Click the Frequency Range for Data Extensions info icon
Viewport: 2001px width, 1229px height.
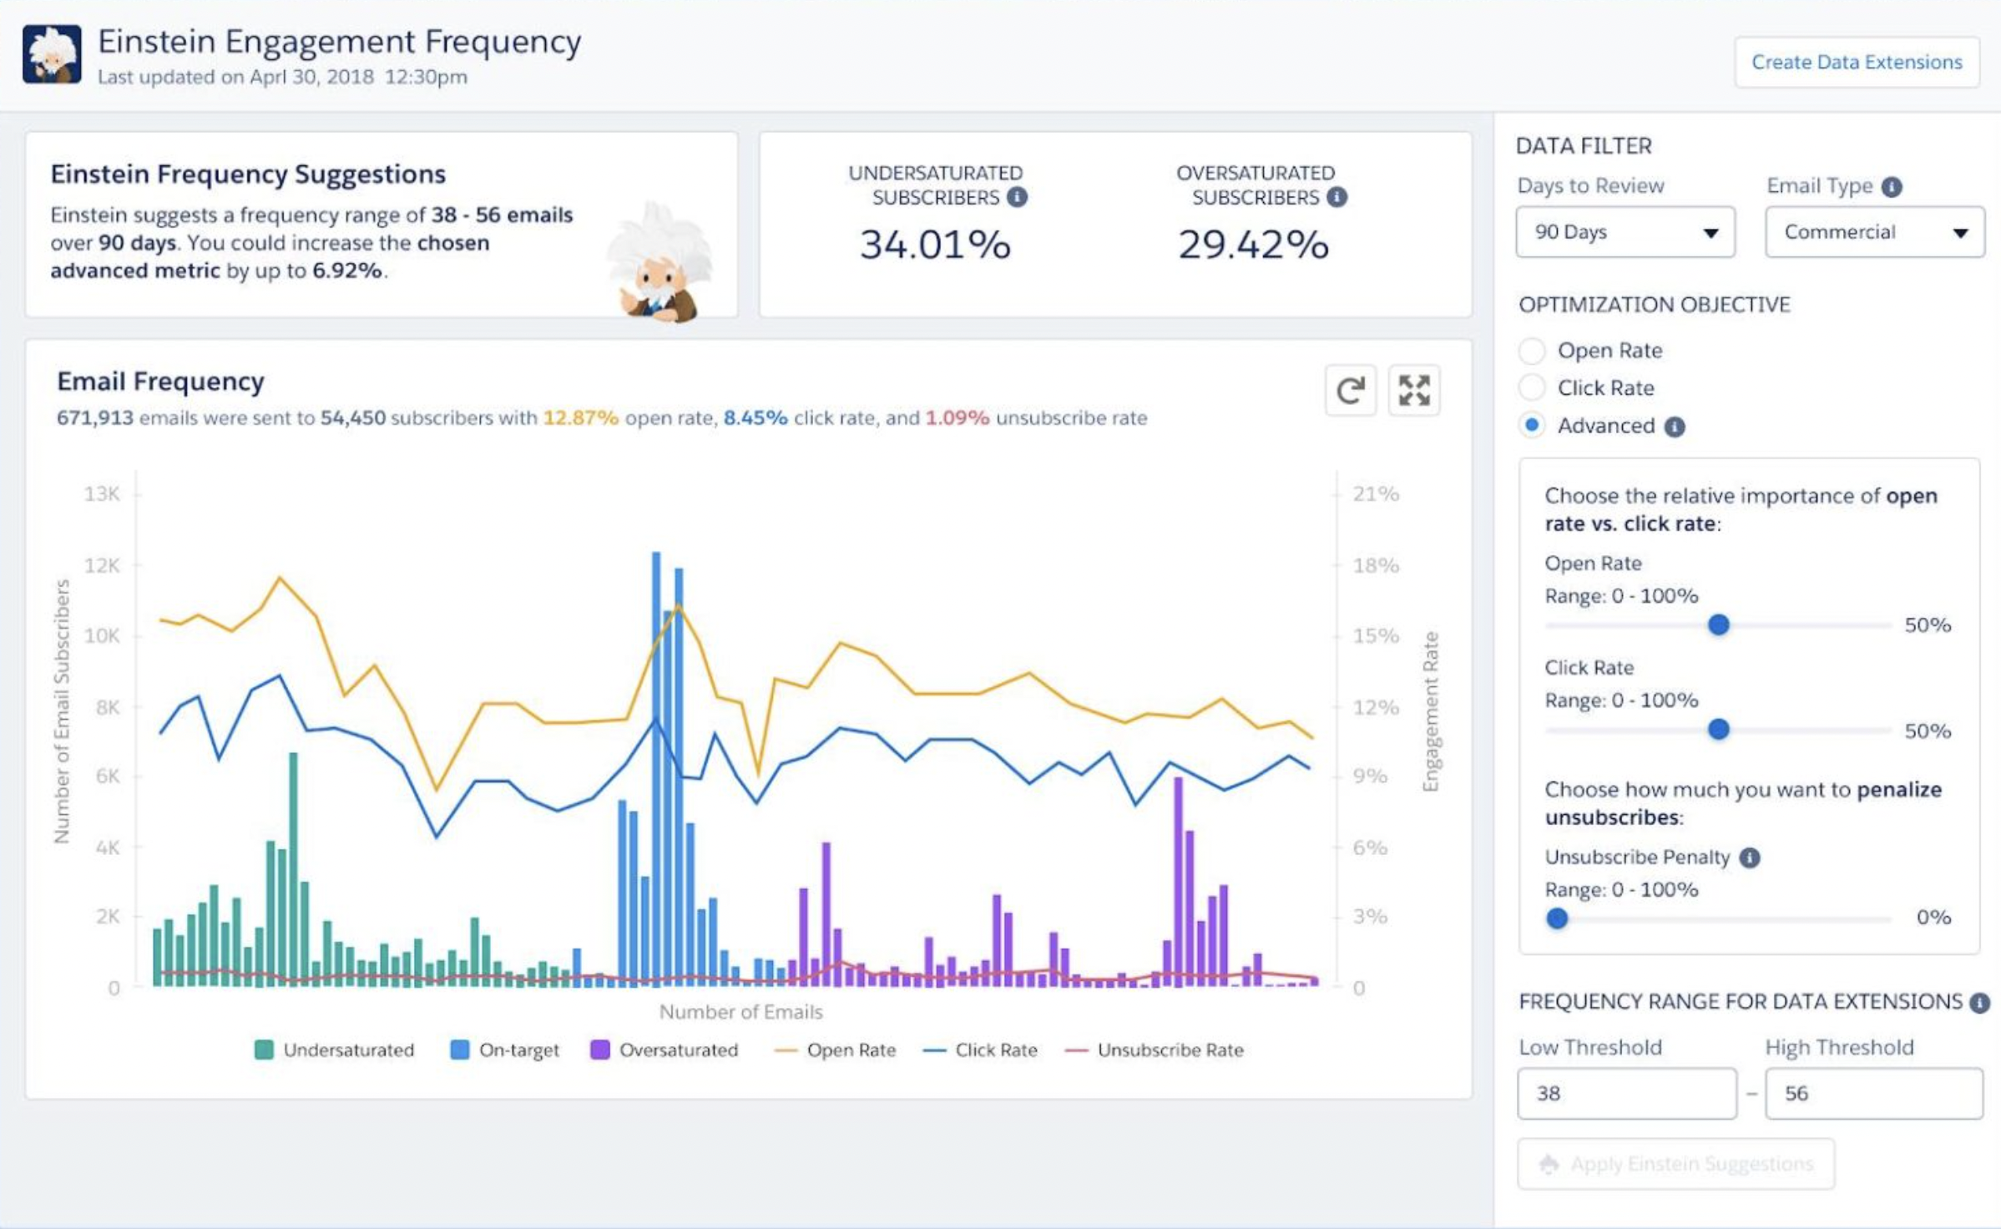1979,1003
